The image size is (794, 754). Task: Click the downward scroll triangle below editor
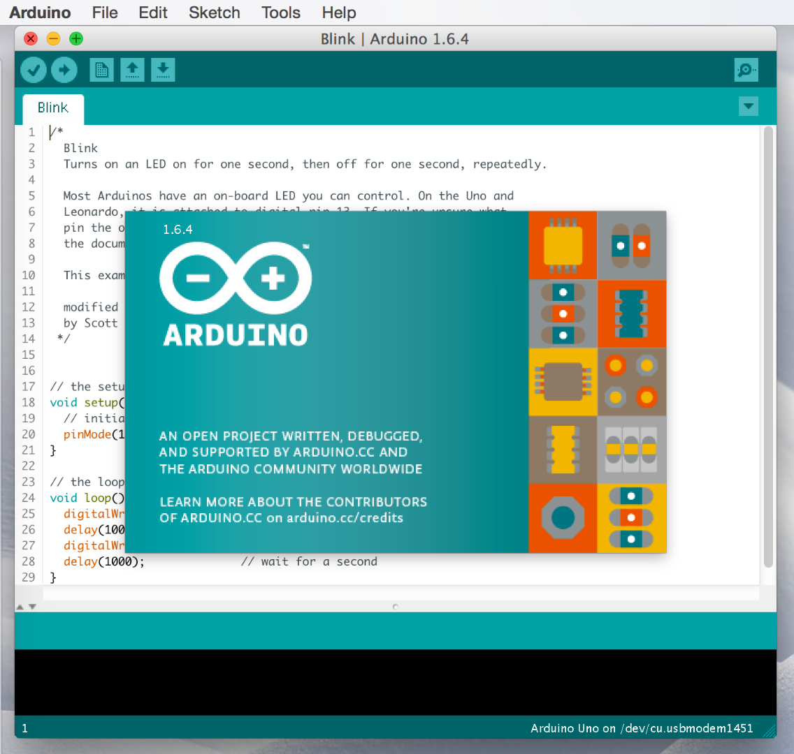pos(33,607)
